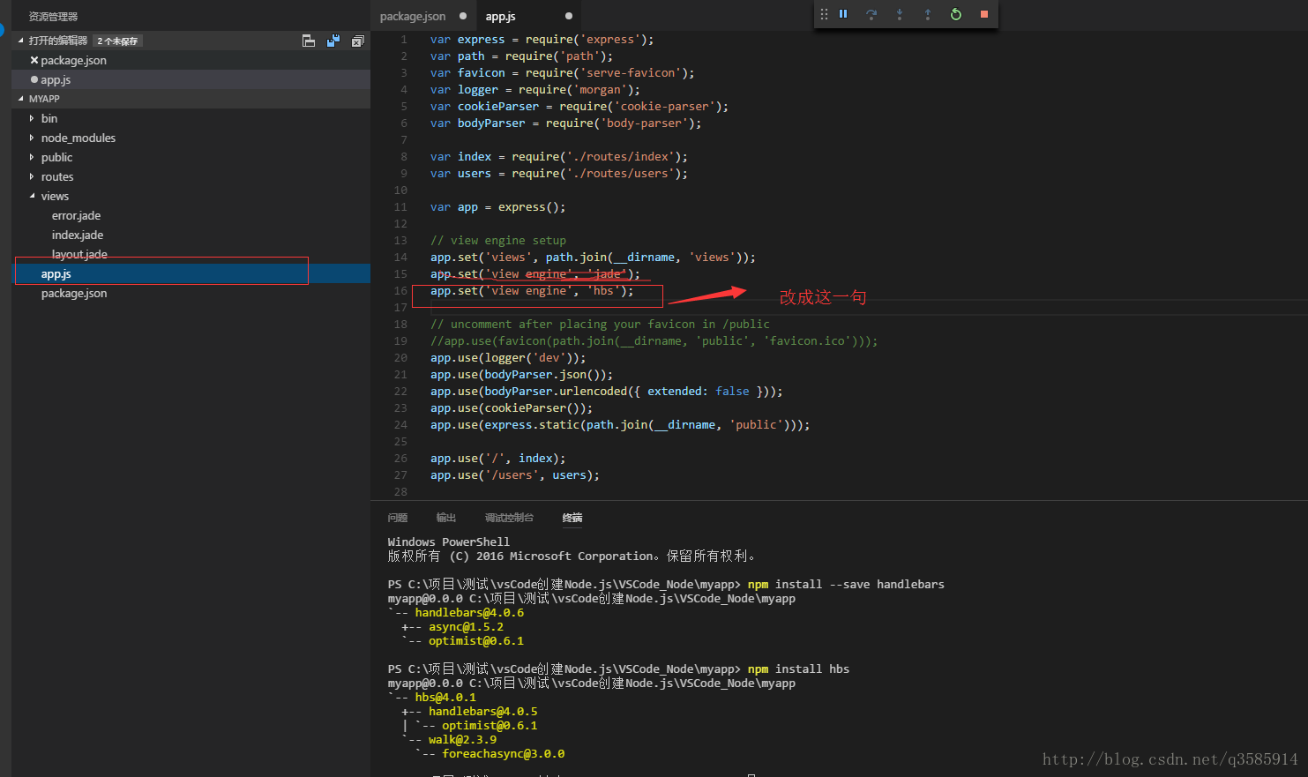Viewport: 1308px width, 777px height.
Task: Expand the routes folder
Action: [32, 176]
